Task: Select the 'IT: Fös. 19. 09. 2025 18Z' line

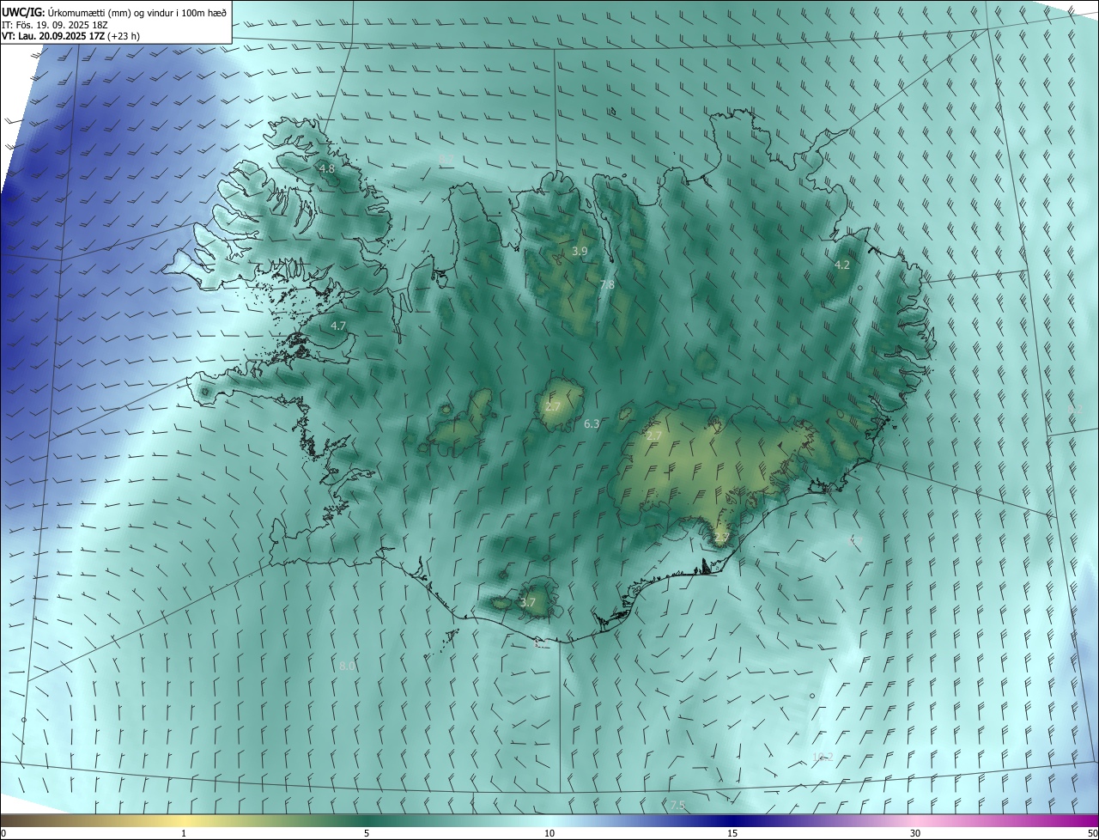Action: [55, 24]
